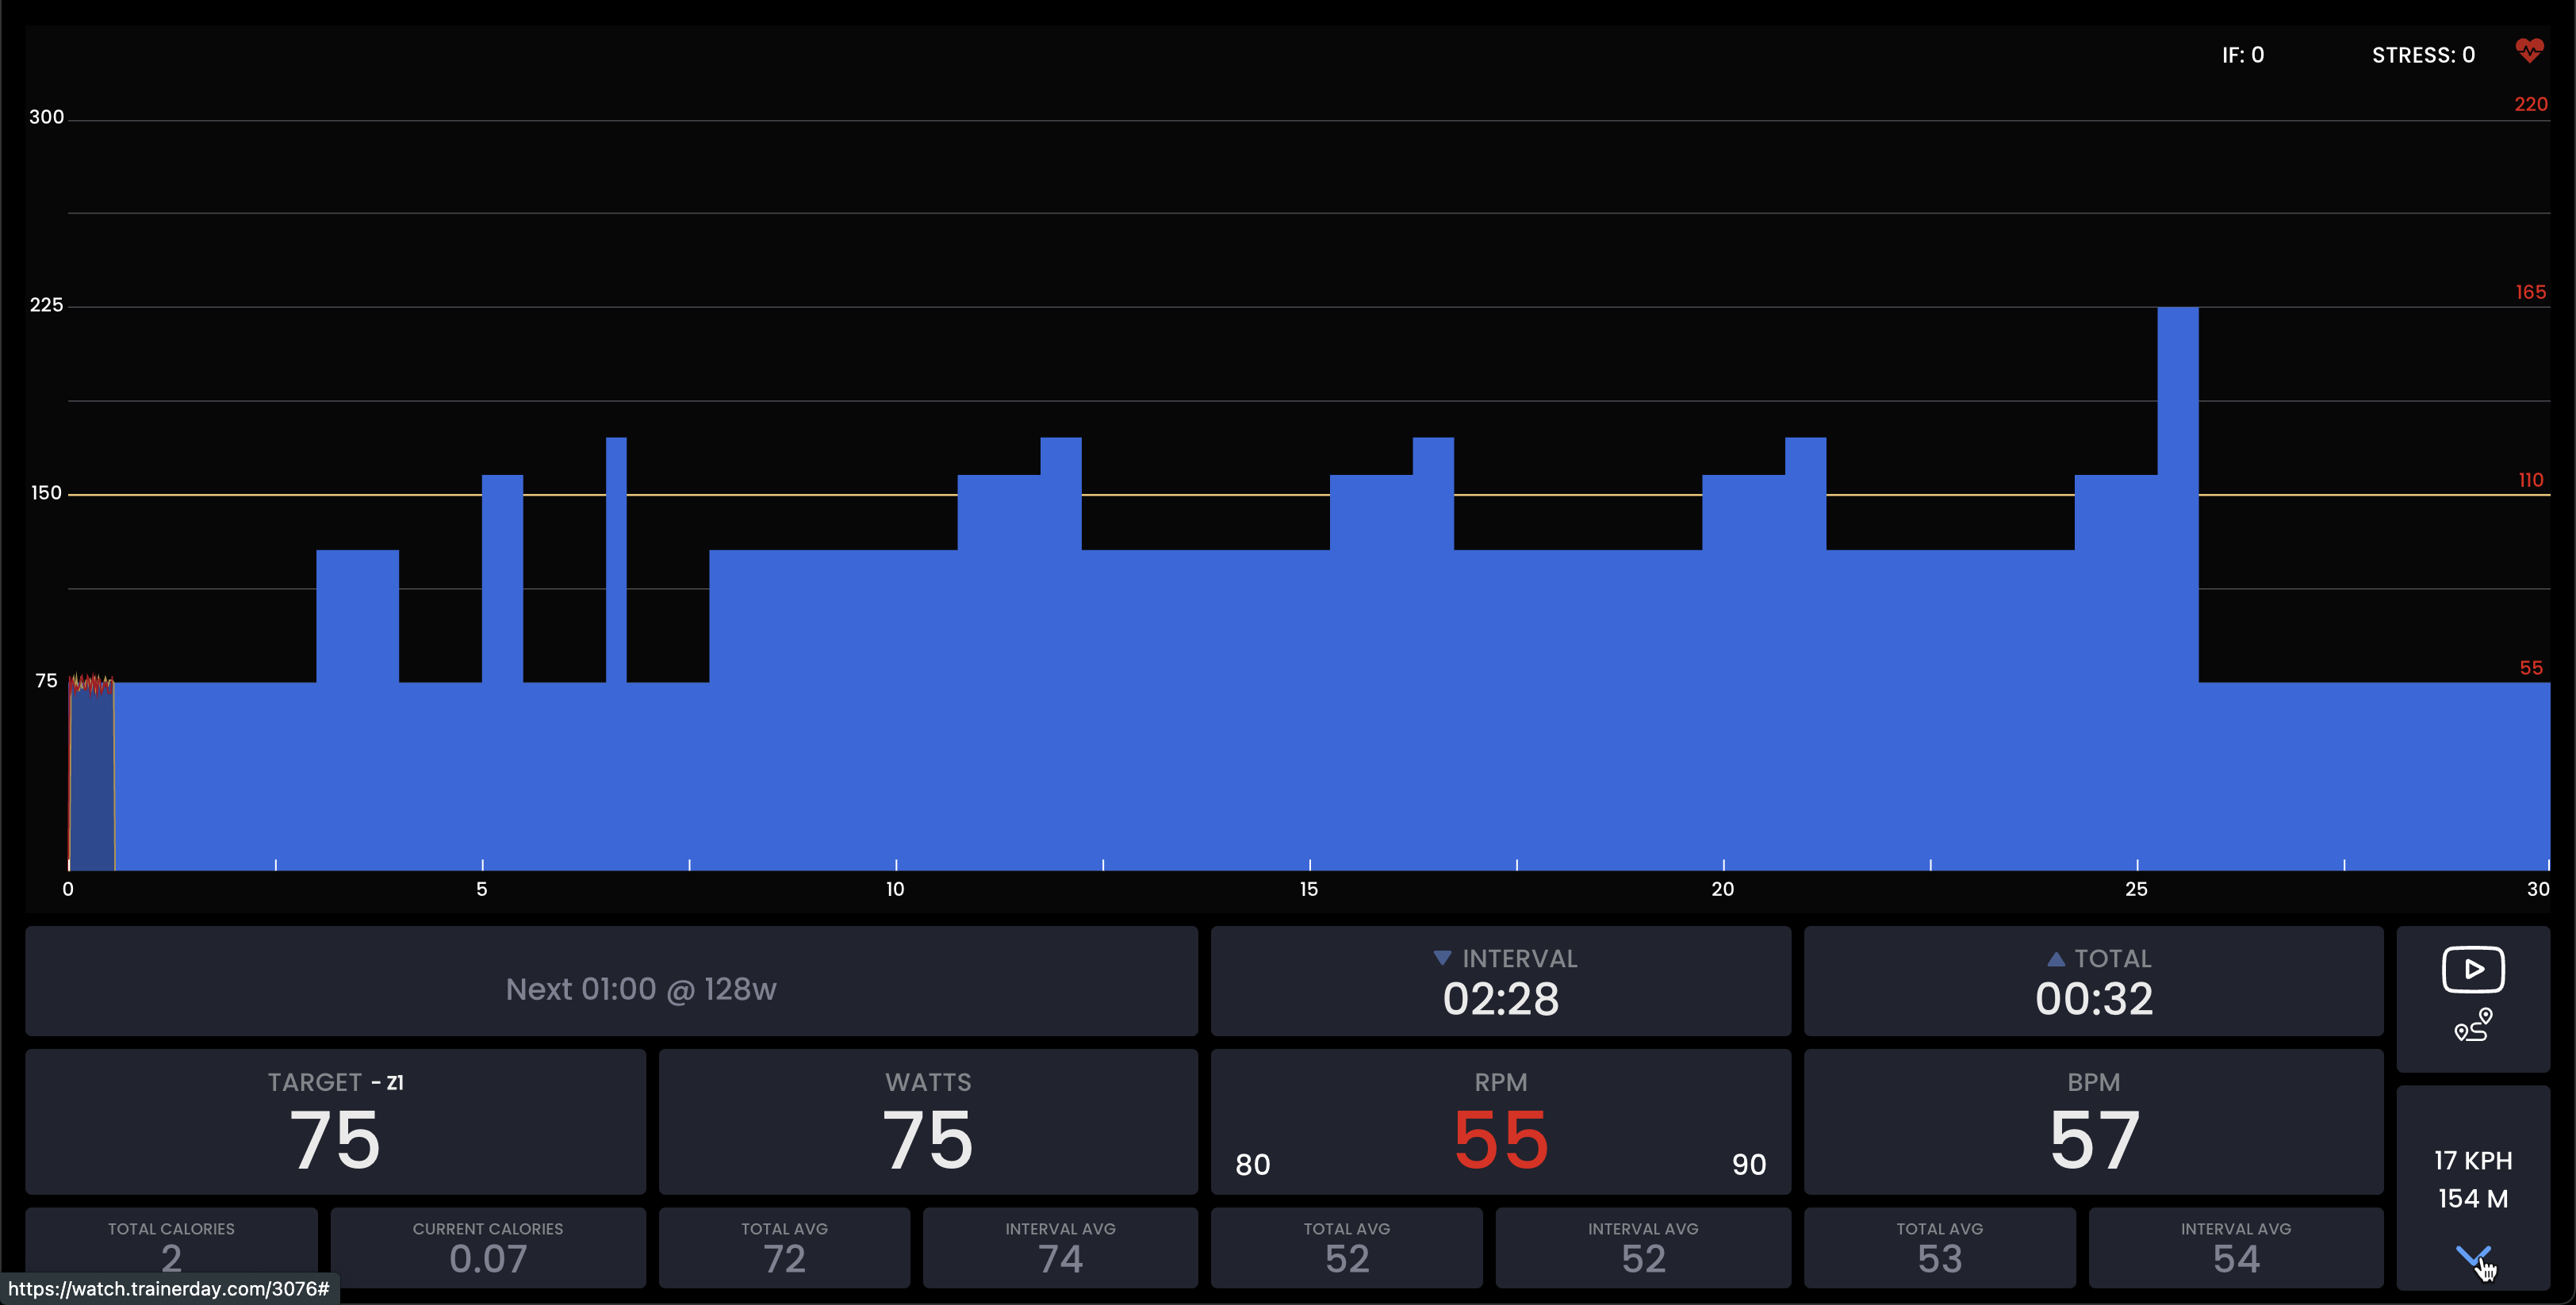
Task: Click the BPM 57 panel
Action: coord(2093,1122)
